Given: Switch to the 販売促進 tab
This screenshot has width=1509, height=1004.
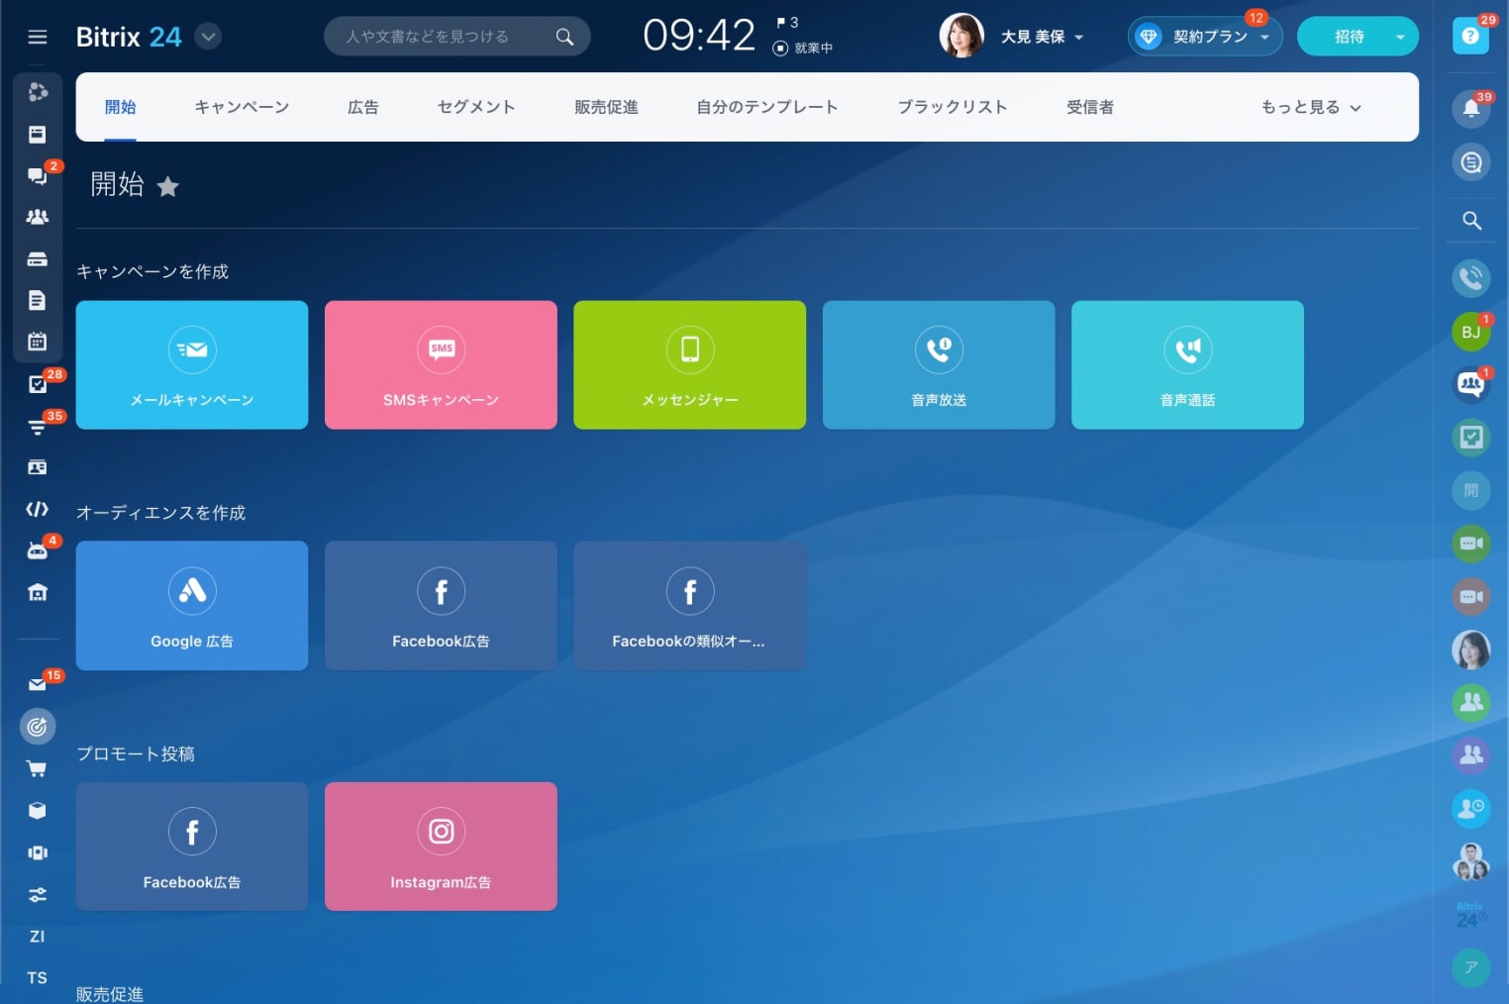Looking at the screenshot, I should (x=606, y=107).
